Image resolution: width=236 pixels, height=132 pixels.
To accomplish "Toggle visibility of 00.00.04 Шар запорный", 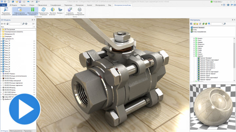I will point(34,81).
